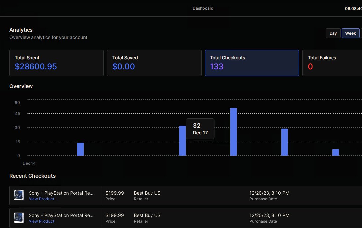The image size is (362, 228).
Task: Click the 45 label on chart axis
Action: (x=17, y=114)
